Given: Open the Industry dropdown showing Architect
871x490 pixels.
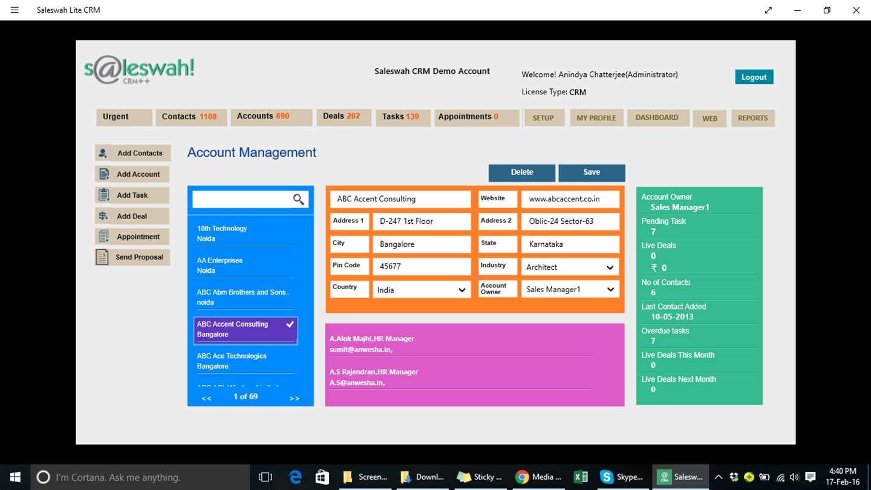Looking at the screenshot, I should (x=570, y=267).
